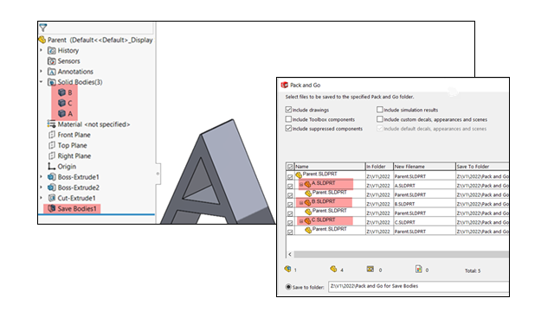Viewport: 554px width, 311px height.
Task: Click A.SLDPRT part icon in file list
Action: (x=307, y=184)
